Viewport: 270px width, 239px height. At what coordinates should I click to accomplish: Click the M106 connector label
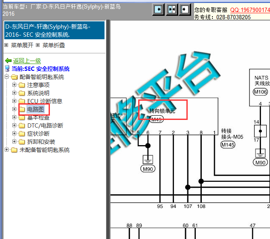[260, 92]
